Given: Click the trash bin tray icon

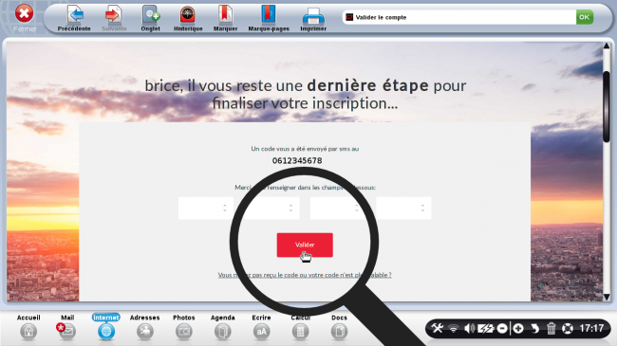Looking at the screenshot, I should coord(551,328).
